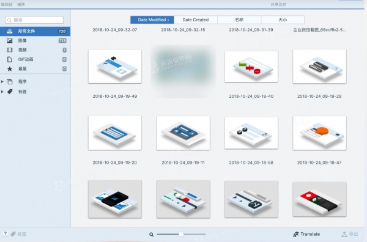Select thumbnail above 2018-10-24_09-19-28

tap(319, 67)
